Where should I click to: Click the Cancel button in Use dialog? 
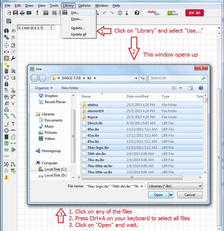190,195
